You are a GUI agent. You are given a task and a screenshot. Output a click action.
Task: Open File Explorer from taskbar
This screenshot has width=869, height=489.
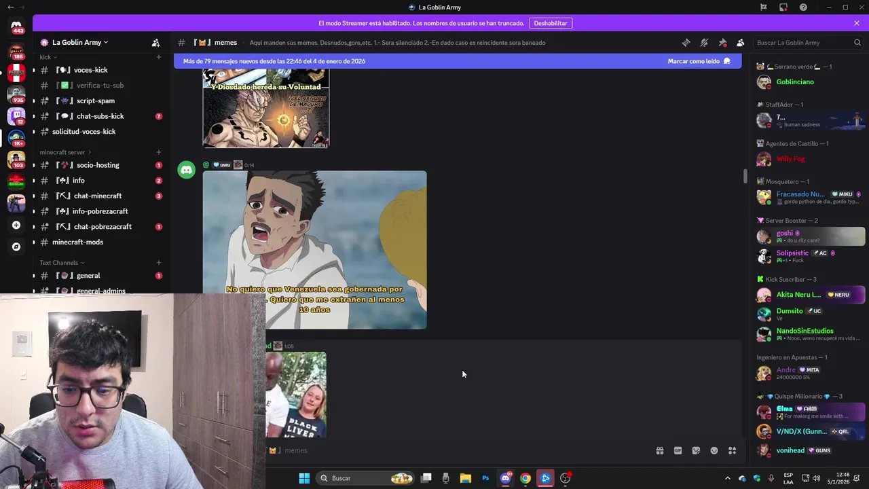pos(466,478)
